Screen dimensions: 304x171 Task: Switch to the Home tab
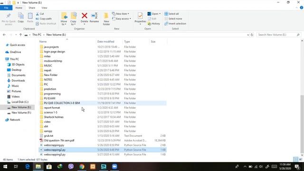tap(19, 8)
